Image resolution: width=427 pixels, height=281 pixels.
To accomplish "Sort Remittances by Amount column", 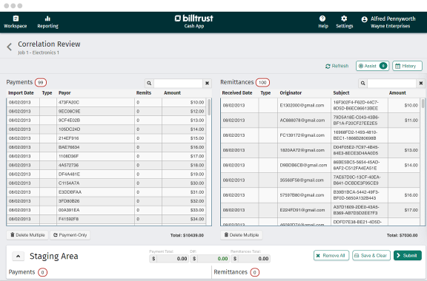I will tap(397, 93).
